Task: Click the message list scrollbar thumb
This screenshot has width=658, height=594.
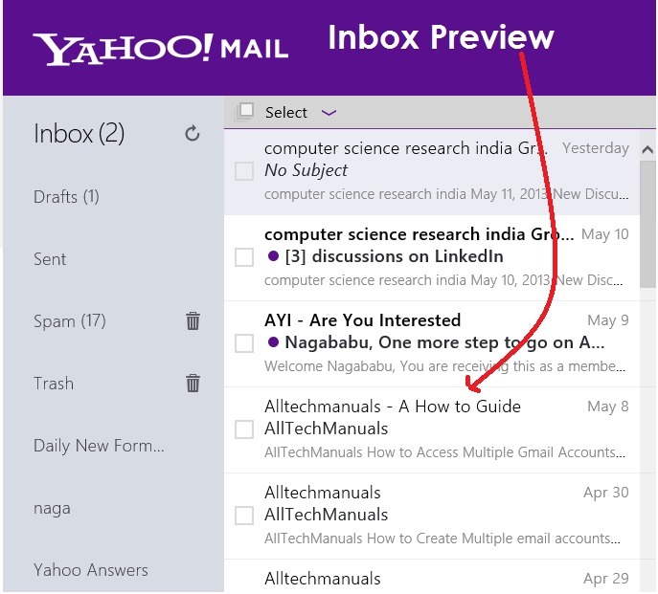Action: pyautogui.click(x=647, y=224)
